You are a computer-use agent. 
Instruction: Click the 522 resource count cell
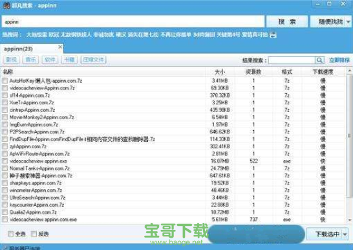point(253,161)
